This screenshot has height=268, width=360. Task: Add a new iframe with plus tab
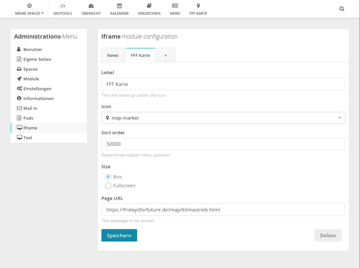click(x=166, y=55)
